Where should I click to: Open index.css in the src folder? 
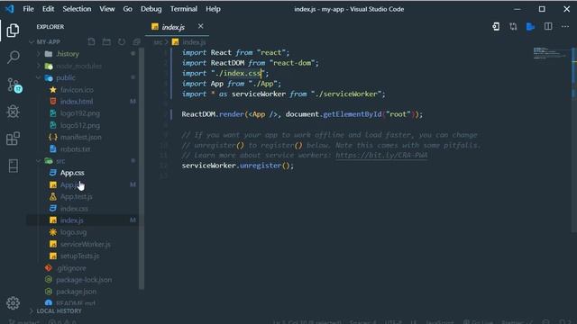(x=74, y=209)
